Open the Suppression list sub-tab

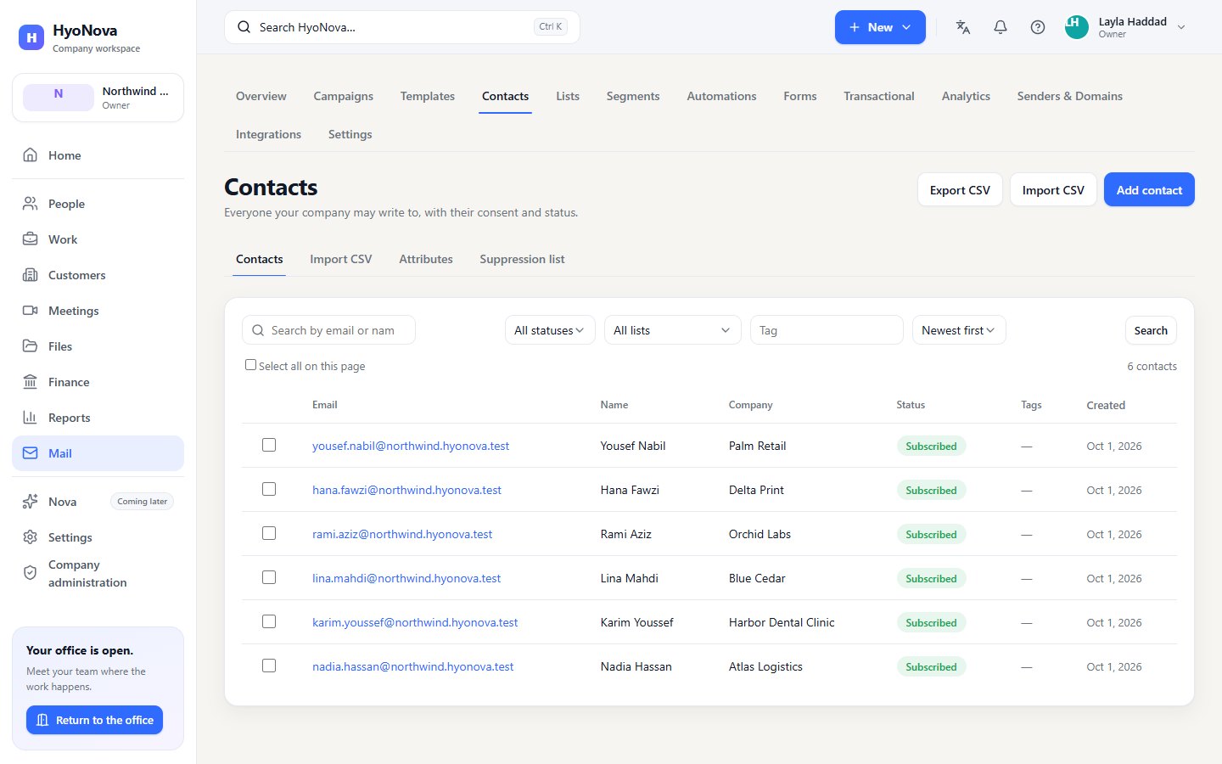(522, 259)
